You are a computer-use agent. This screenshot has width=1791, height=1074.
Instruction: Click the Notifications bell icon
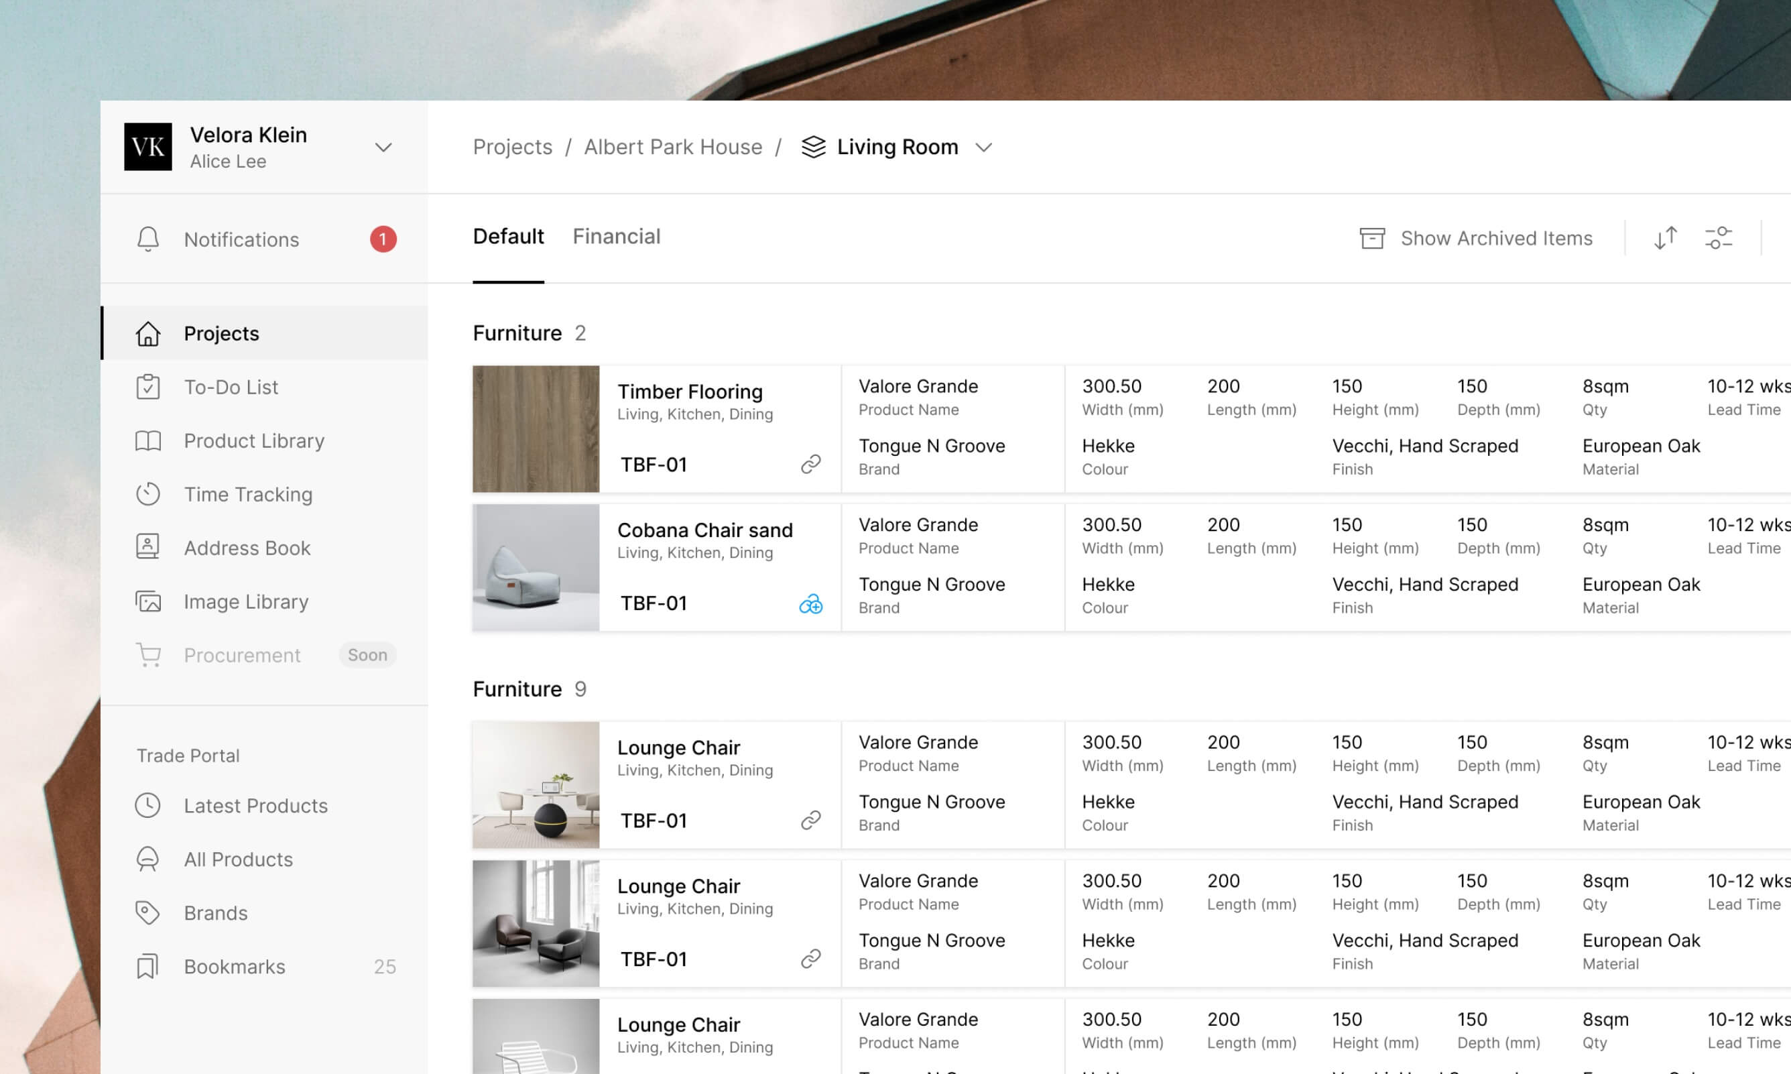147,239
